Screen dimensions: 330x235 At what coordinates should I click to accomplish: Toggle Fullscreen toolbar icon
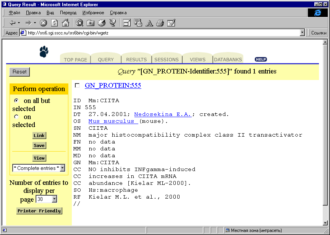(127, 23)
